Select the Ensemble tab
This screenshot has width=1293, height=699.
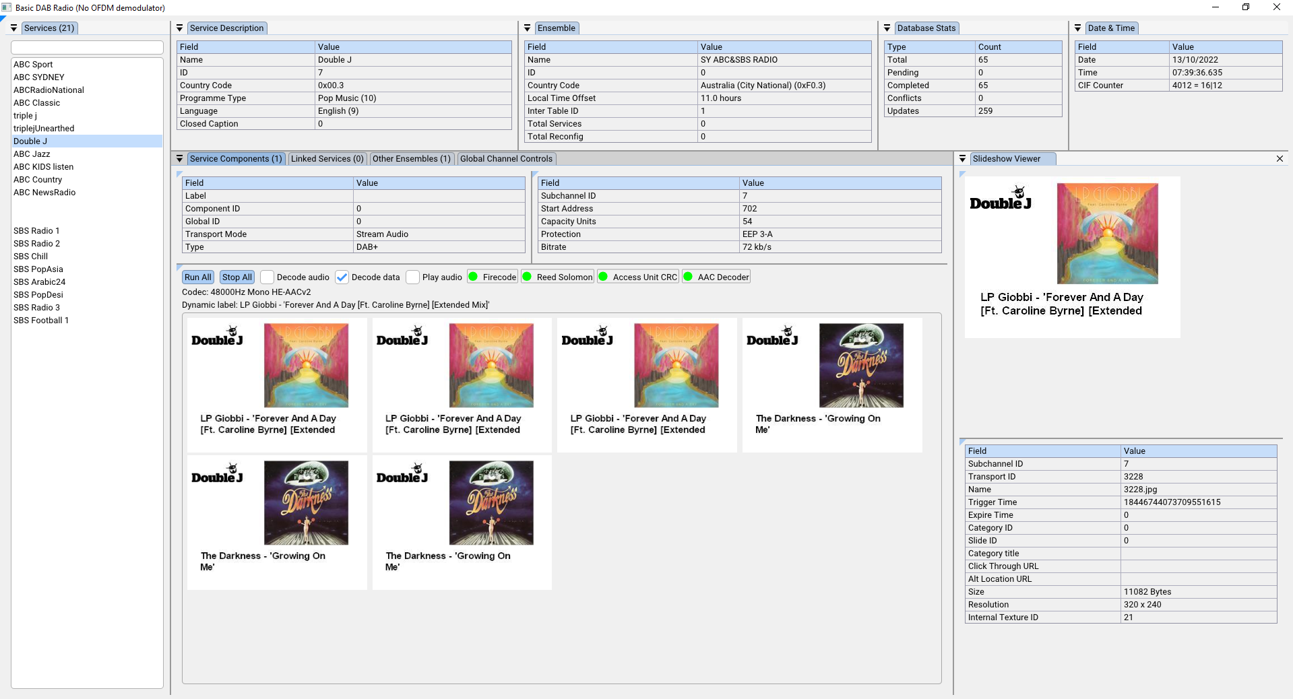557,28
